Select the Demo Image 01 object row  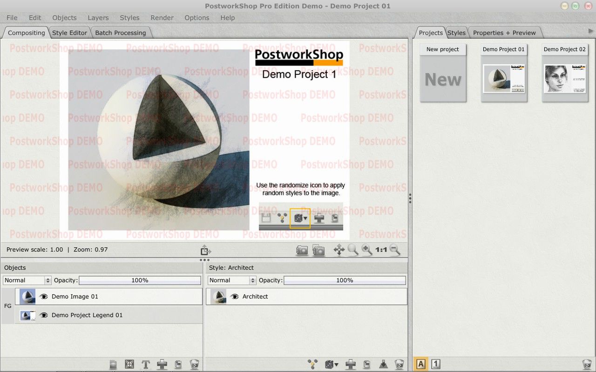point(109,297)
